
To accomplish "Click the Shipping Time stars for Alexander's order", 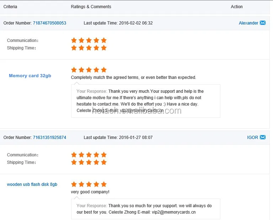I will pyautogui.click(x=89, y=48).
